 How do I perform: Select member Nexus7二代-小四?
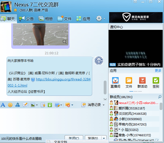click(134, 103)
